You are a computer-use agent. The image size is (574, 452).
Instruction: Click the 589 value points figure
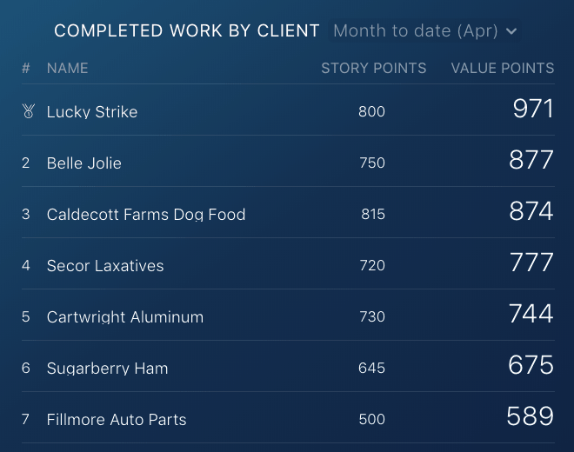tap(531, 416)
